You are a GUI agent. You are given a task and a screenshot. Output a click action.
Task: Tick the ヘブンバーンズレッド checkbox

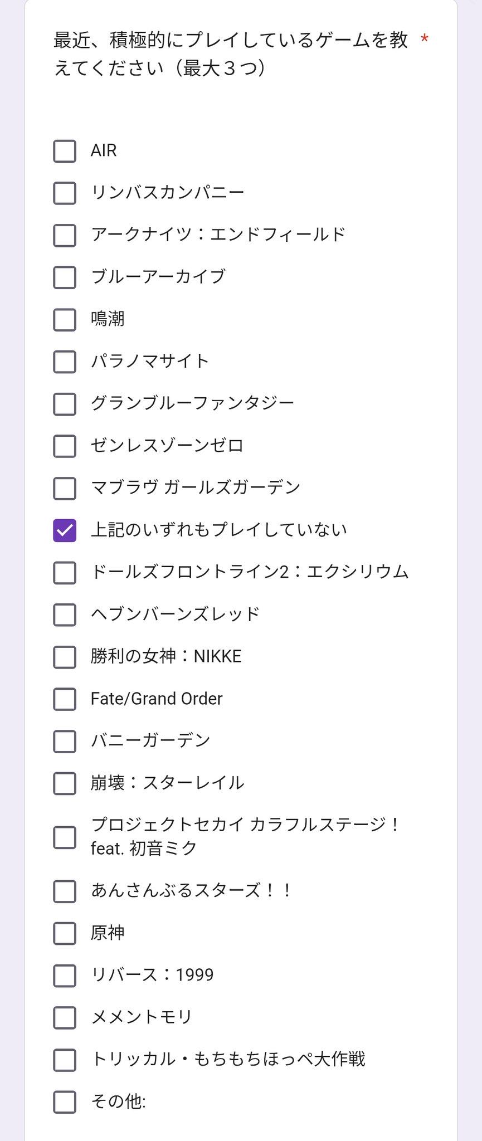click(x=65, y=615)
